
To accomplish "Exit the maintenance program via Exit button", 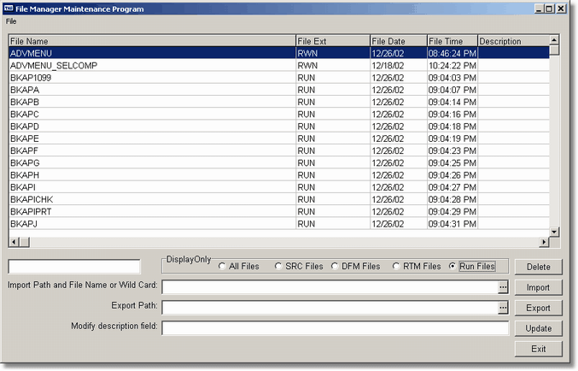I will pyautogui.click(x=539, y=349).
